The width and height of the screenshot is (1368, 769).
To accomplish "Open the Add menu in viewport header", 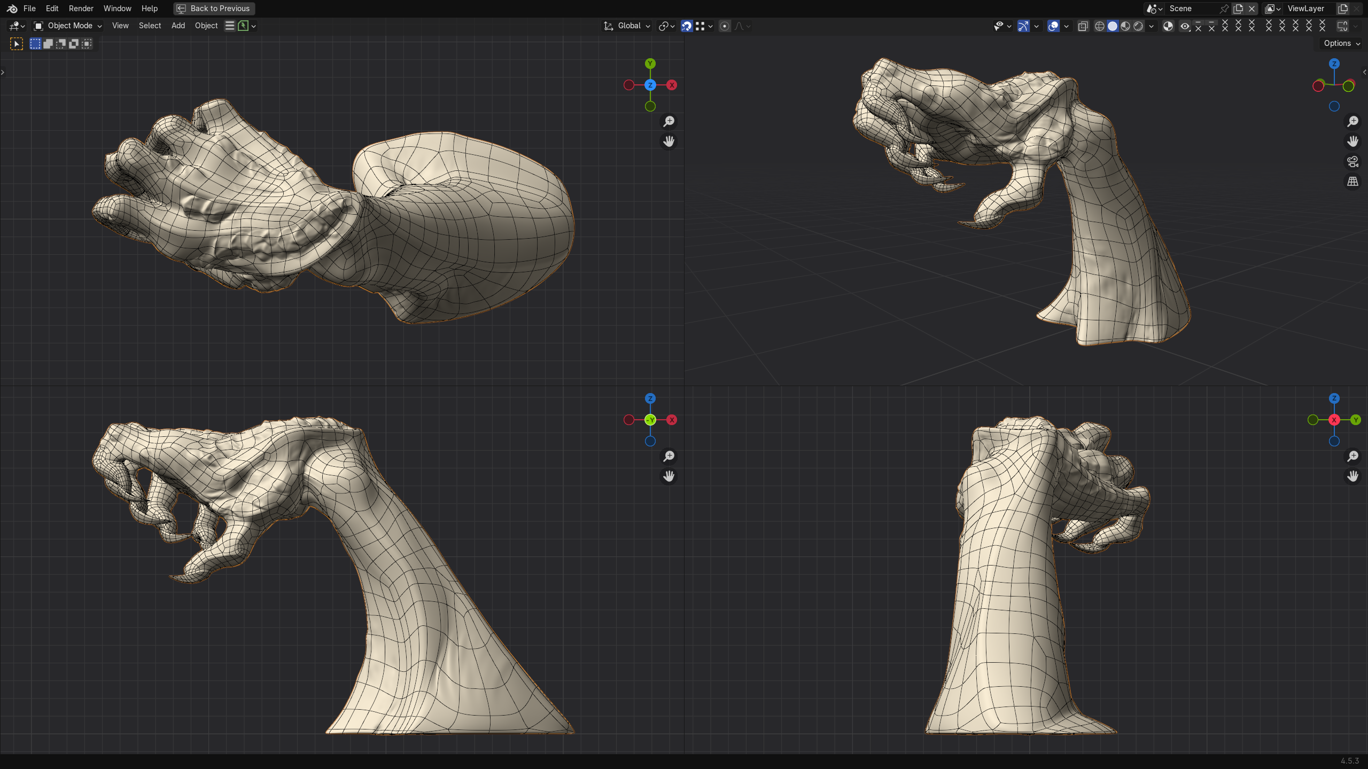I will click(x=178, y=26).
